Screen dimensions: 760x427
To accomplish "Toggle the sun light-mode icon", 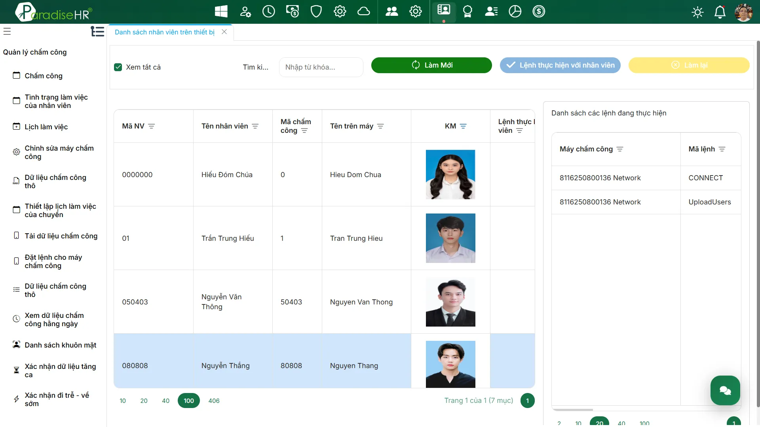I will point(697,12).
